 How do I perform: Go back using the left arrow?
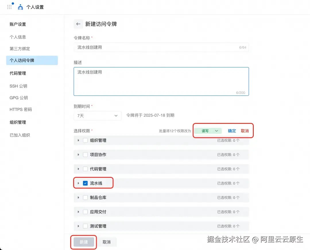(x=78, y=24)
